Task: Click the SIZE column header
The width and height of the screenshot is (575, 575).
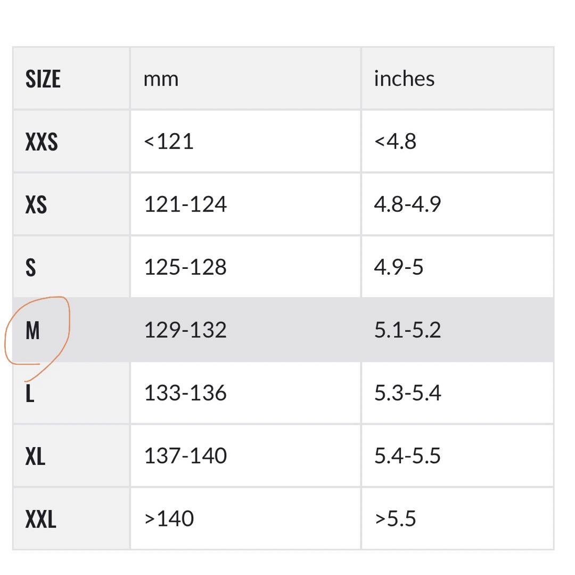Action: (x=43, y=79)
